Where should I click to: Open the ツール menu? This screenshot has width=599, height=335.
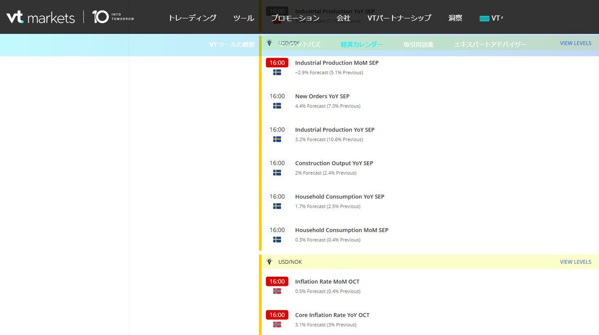[x=244, y=18]
